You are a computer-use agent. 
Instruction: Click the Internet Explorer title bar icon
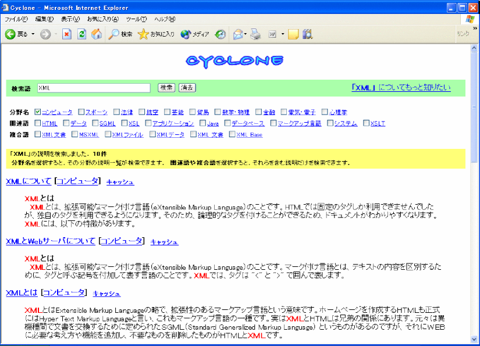coord(5,8)
